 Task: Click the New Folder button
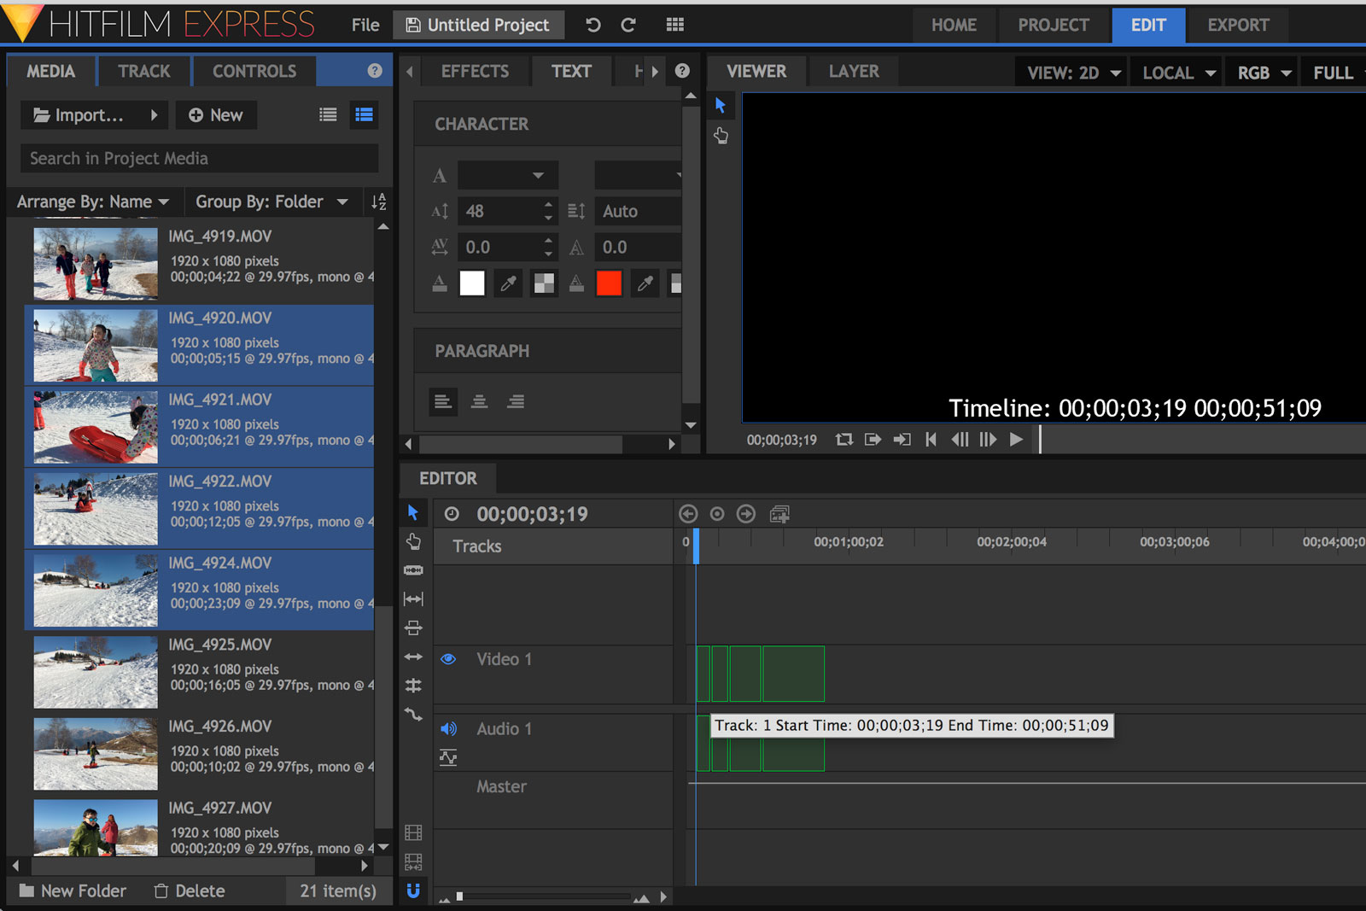72,891
